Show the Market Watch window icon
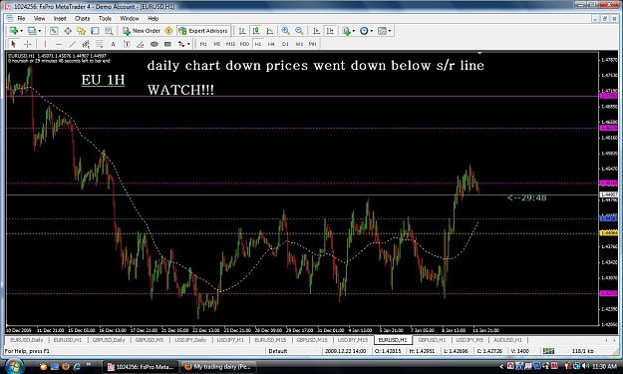This screenshot has width=623, height=374. (54, 31)
